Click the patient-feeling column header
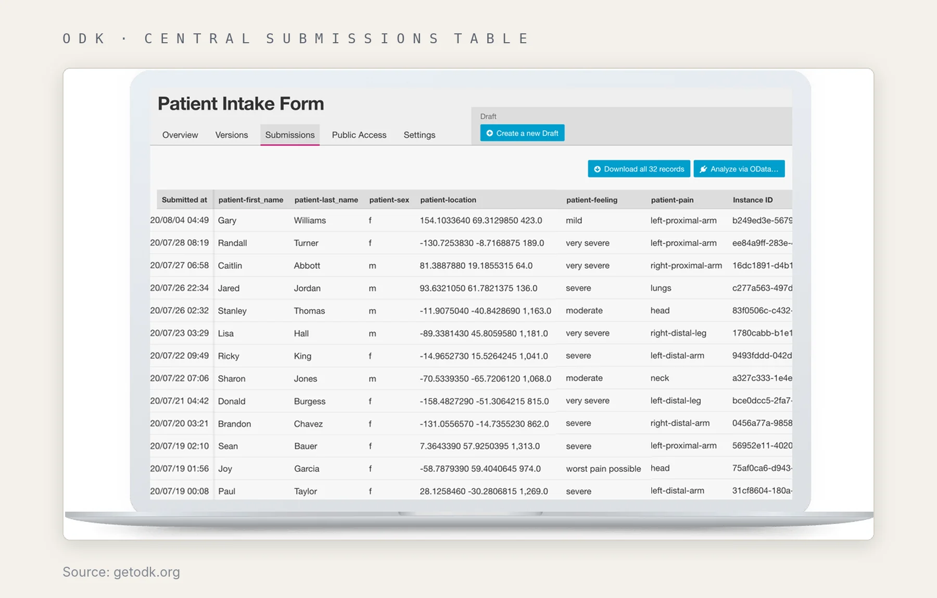The height and width of the screenshot is (598, 937). pos(592,200)
